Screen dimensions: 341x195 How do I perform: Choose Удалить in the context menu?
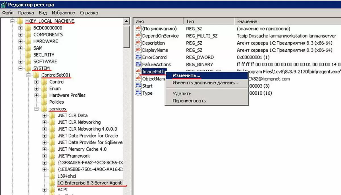[207, 94]
